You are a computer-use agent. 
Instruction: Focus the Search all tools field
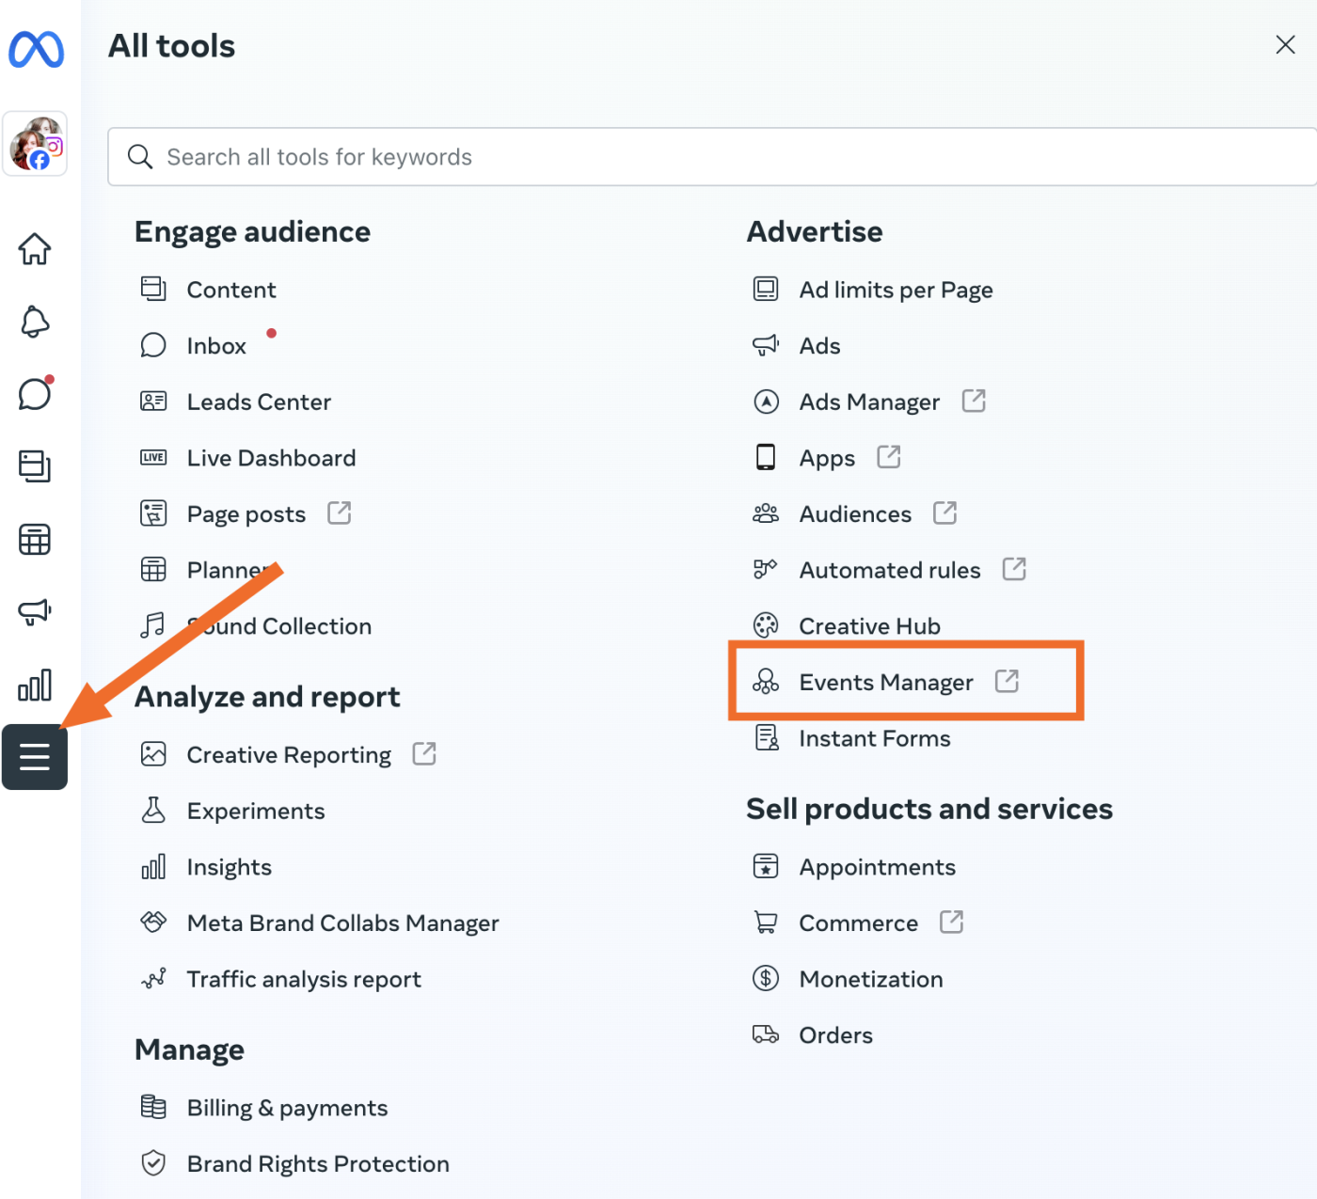pos(712,157)
